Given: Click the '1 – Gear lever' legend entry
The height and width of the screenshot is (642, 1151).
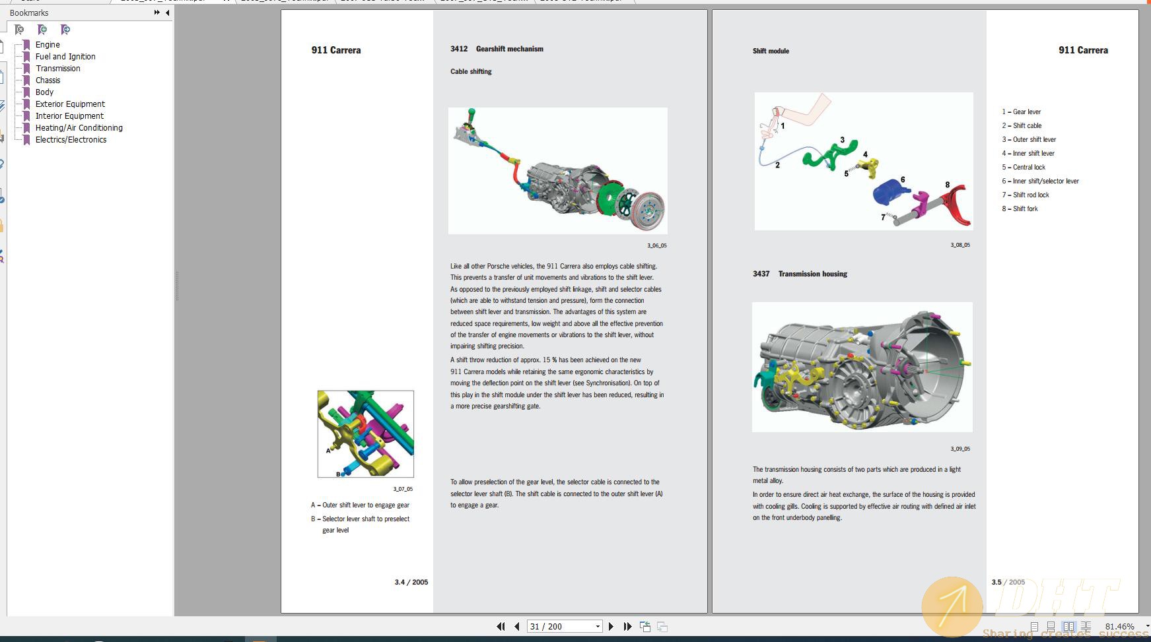Looking at the screenshot, I should tap(1021, 112).
